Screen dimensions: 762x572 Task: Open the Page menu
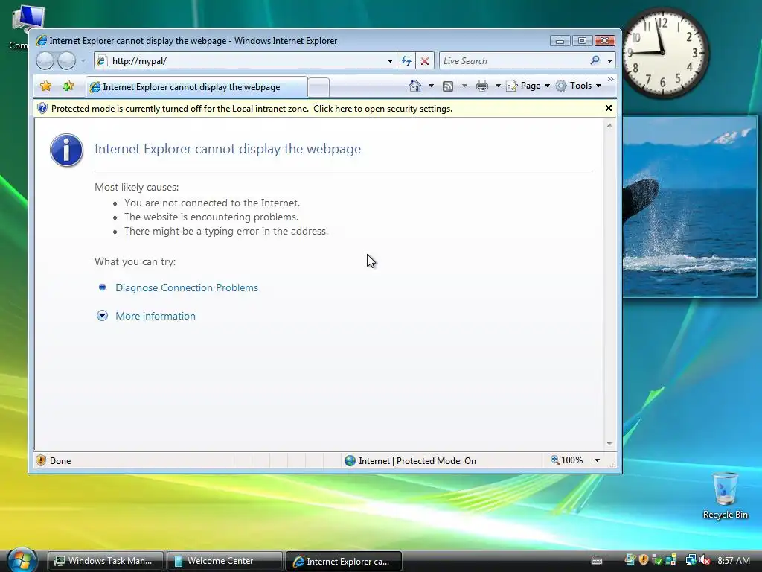point(528,86)
